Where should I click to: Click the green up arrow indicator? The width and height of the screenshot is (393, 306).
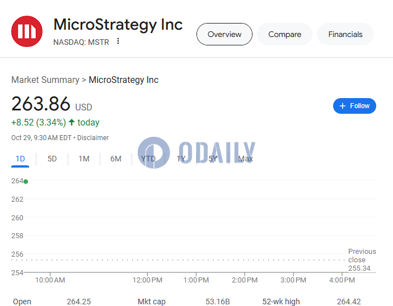[72, 122]
